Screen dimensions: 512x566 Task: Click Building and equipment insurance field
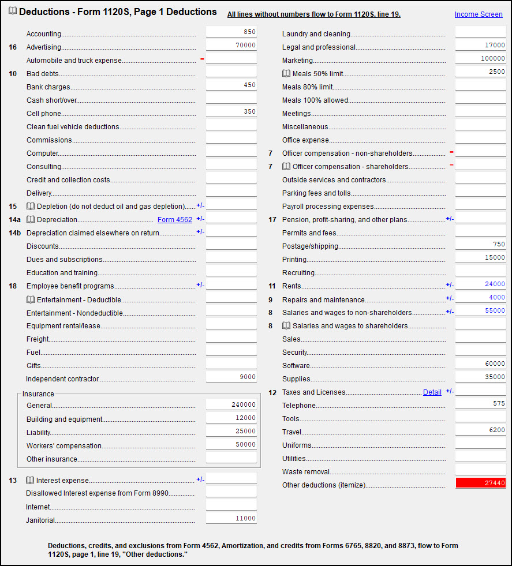tap(231, 418)
